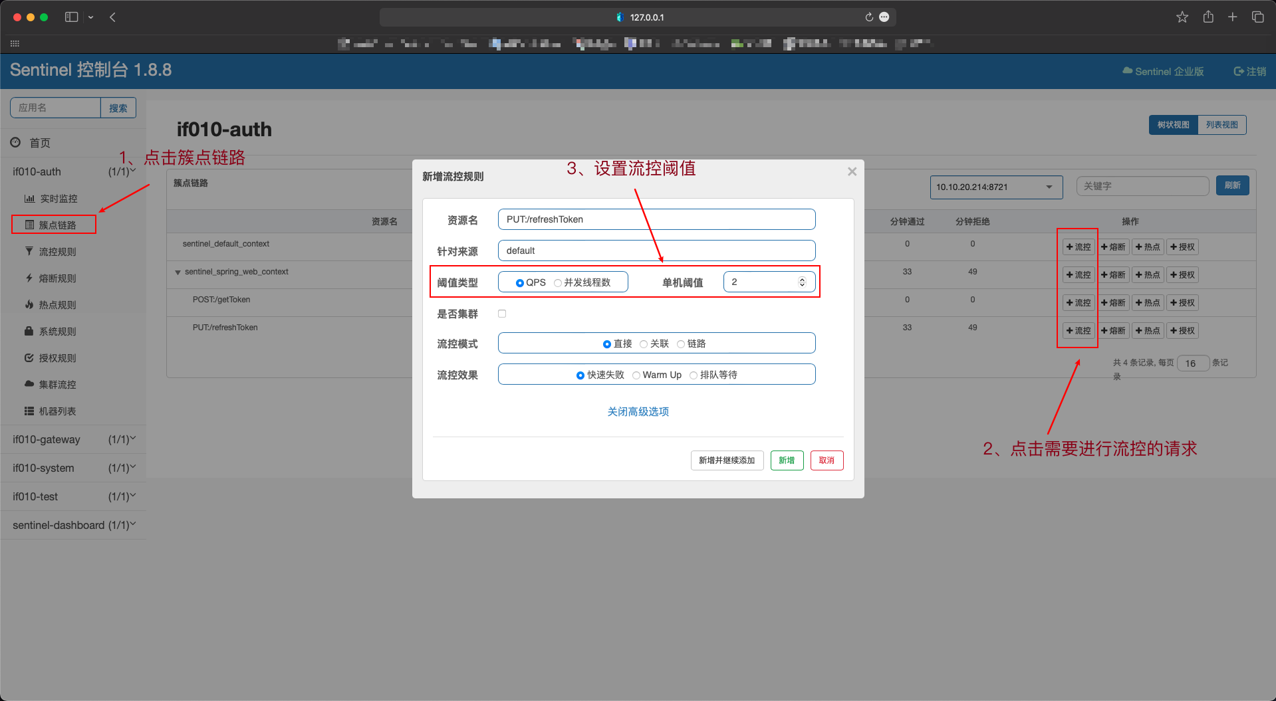The height and width of the screenshot is (701, 1276).
Task: Expand the if010-test app group
Action: 73,496
